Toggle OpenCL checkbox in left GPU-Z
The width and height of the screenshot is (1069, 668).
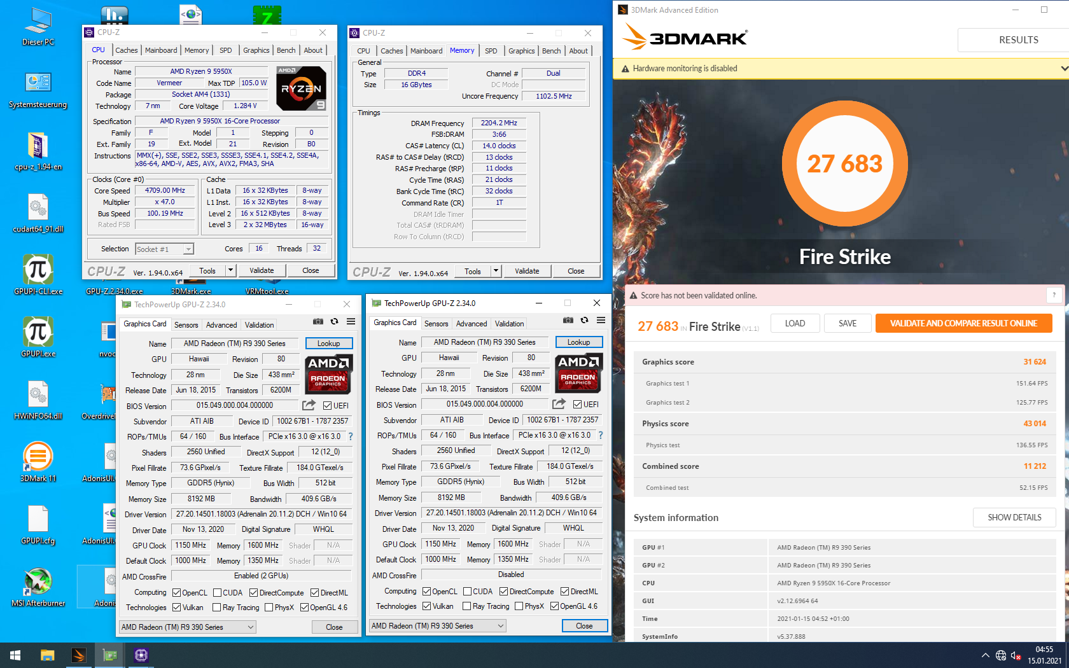[176, 593]
